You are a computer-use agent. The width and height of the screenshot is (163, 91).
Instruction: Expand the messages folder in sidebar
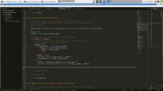tap(3, 14)
